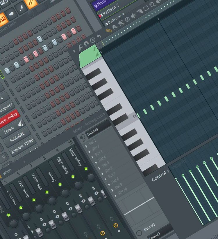The height and width of the screenshot is (239, 218).
Task: Click the orange chain link icon
Action: pos(31,3)
